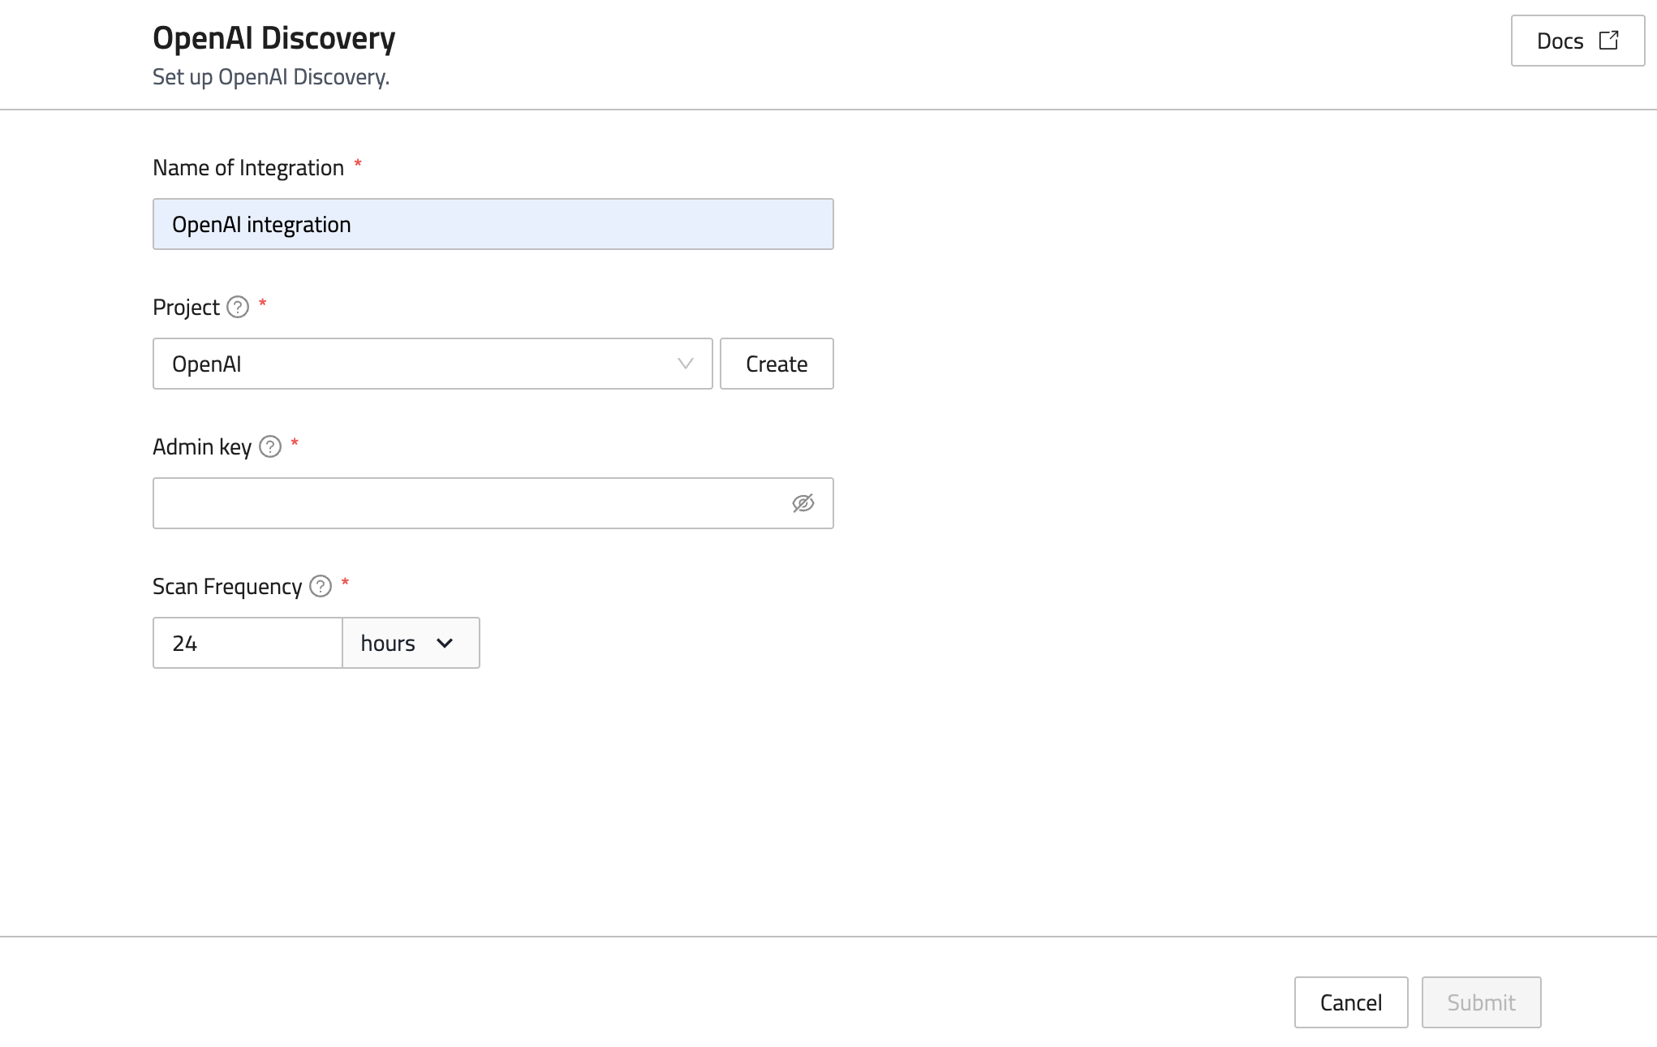Click the Project label text
Viewport: 1657px width, 1047px height.
[186, 308]
